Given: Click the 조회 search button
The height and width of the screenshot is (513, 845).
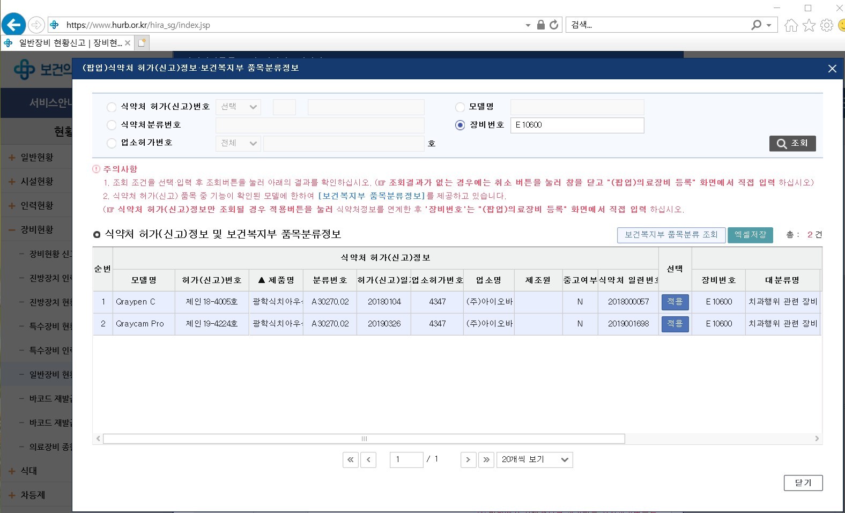Looking at the screenshot, I should click(x=792, y=143).
